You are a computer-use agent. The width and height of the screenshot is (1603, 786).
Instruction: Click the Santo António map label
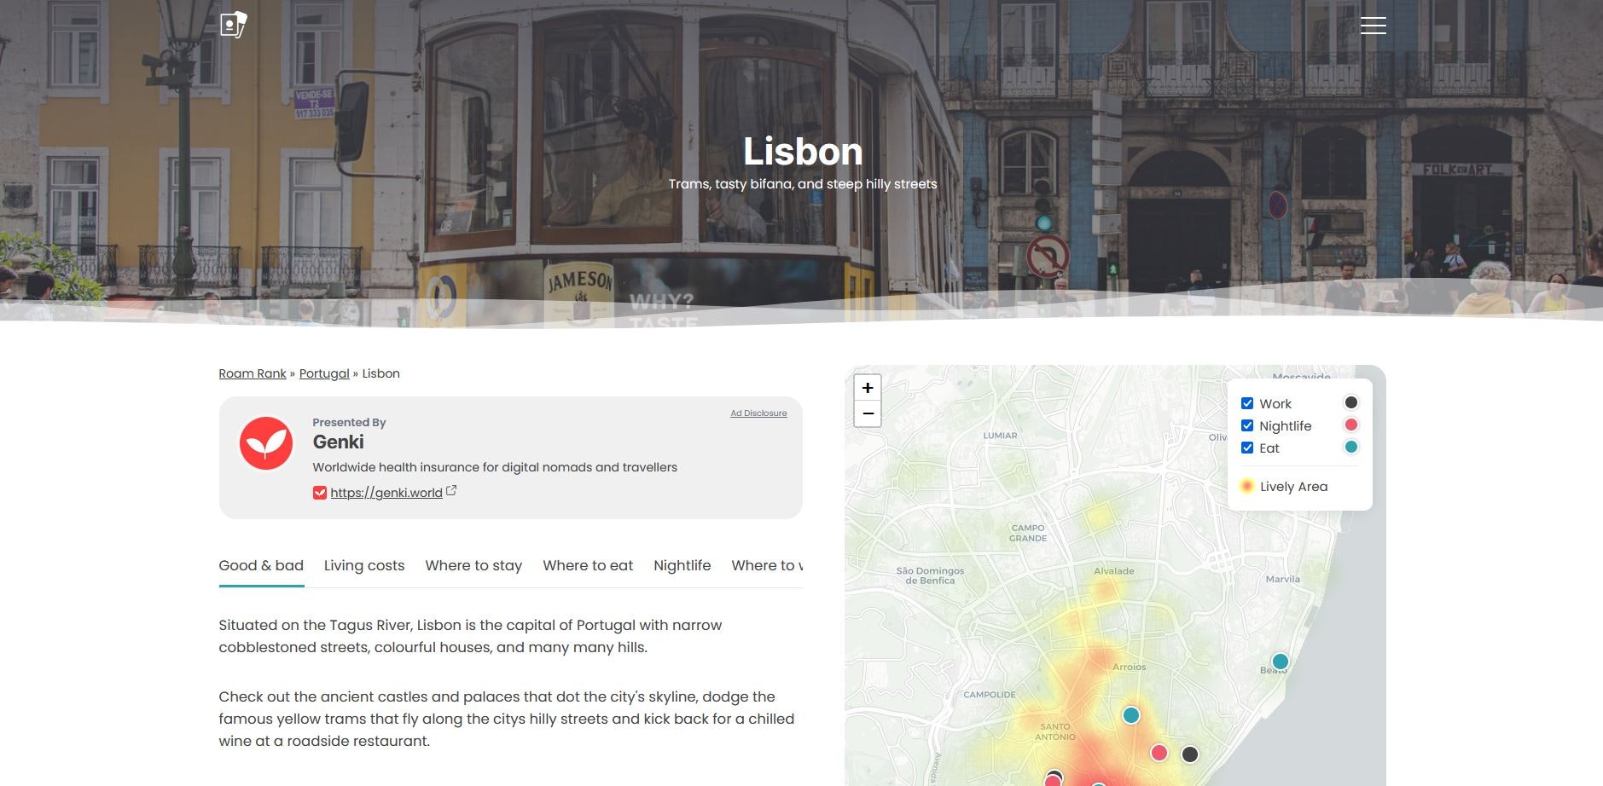1055,731
